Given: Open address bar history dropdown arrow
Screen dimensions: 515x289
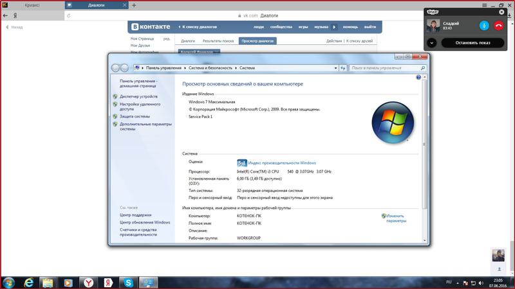Looking at the screenshot, I should (x=335, y=68).
